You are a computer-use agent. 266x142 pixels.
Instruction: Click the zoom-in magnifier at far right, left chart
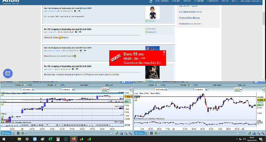click(130, 133)
